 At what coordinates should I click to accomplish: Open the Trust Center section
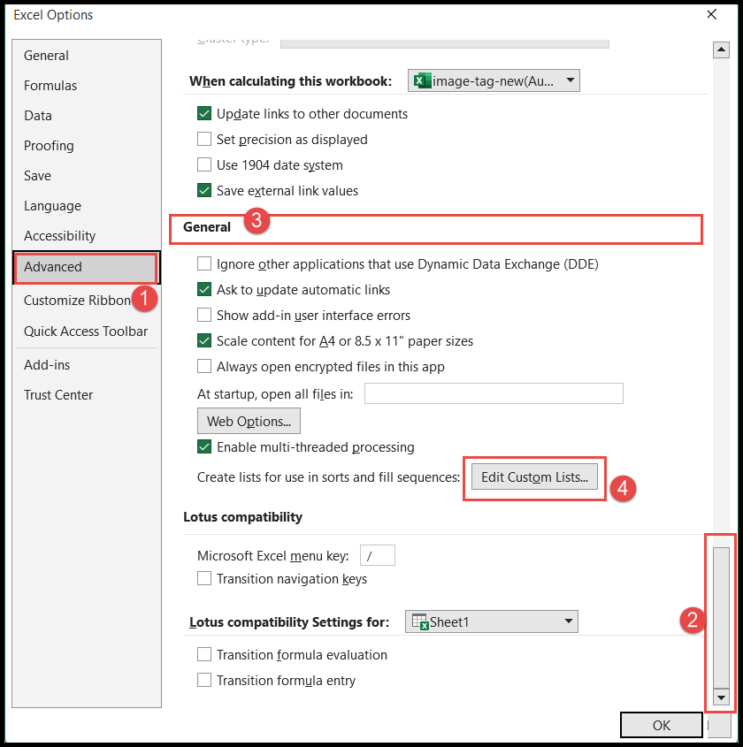point(58,394)
